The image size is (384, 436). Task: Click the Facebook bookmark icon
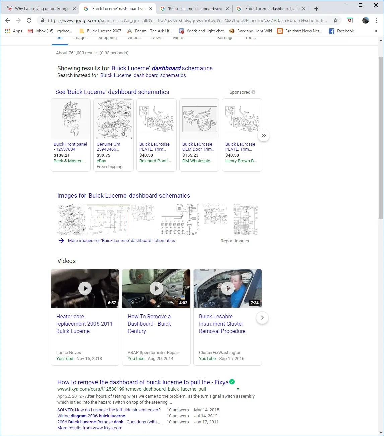[x=332, y=31]
